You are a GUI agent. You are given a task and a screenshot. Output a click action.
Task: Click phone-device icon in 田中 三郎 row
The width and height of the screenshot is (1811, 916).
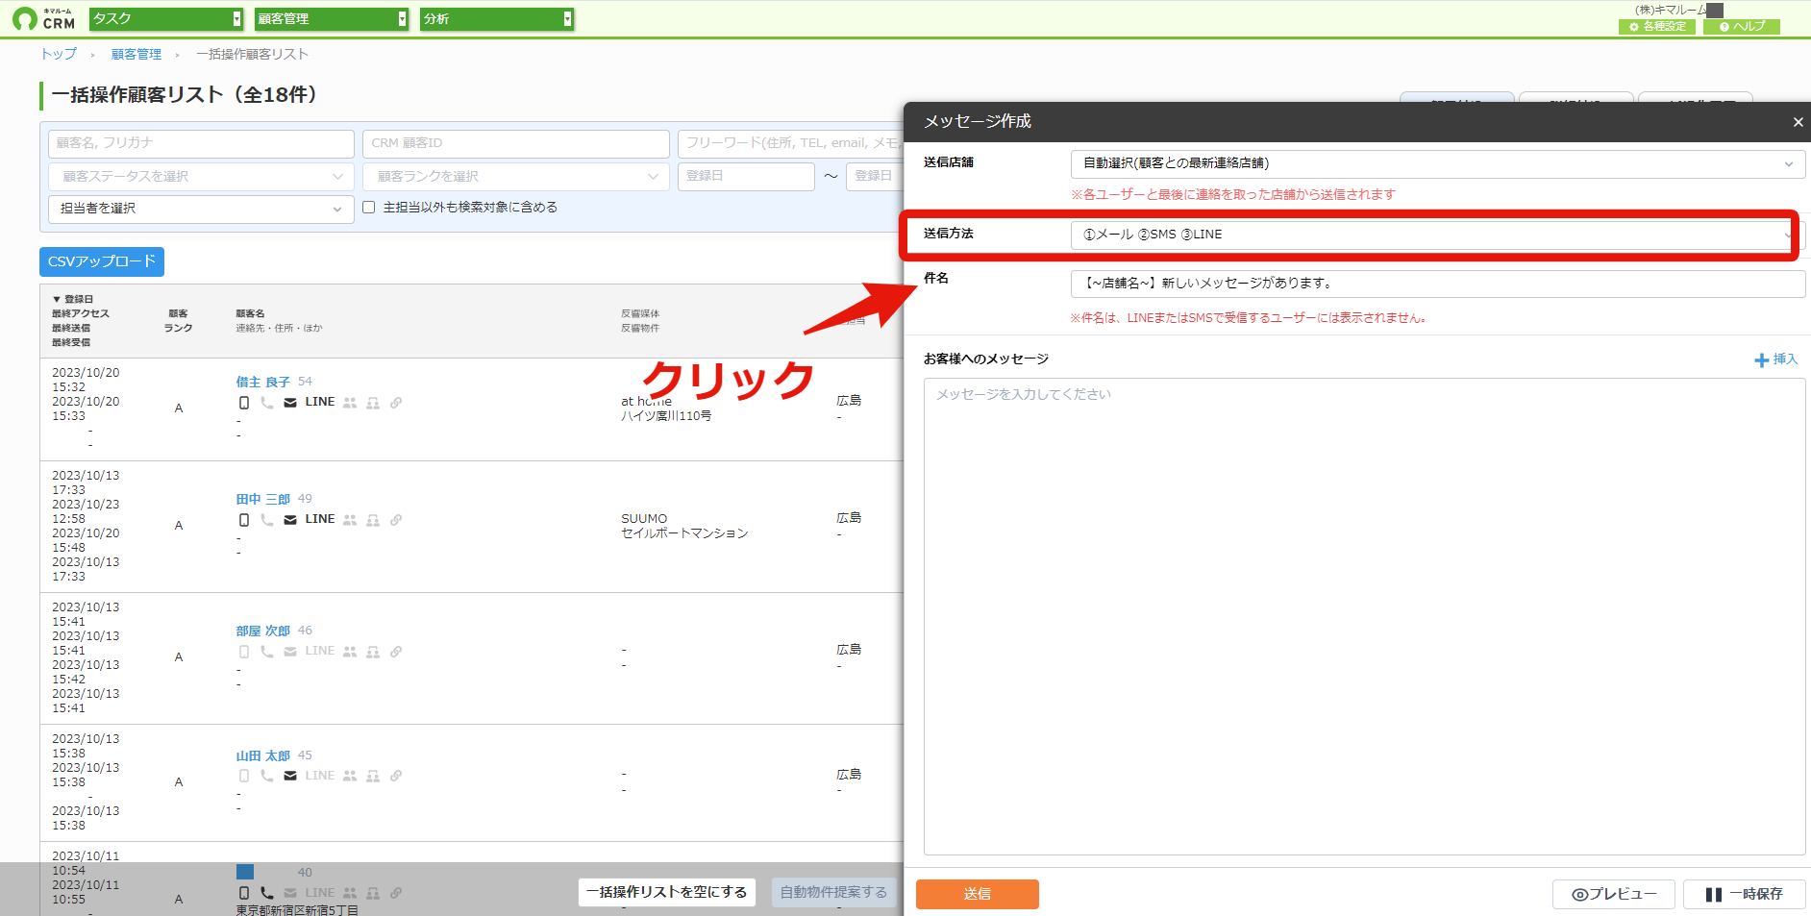244,520
